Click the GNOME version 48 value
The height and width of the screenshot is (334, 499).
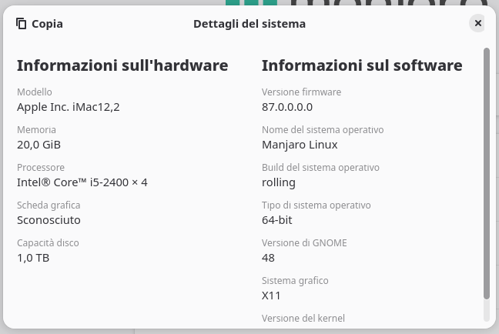[269, 258]
